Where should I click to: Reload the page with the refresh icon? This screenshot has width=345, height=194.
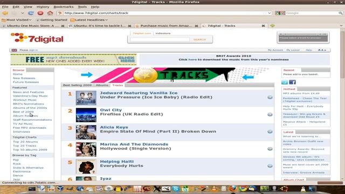[31, 13]
